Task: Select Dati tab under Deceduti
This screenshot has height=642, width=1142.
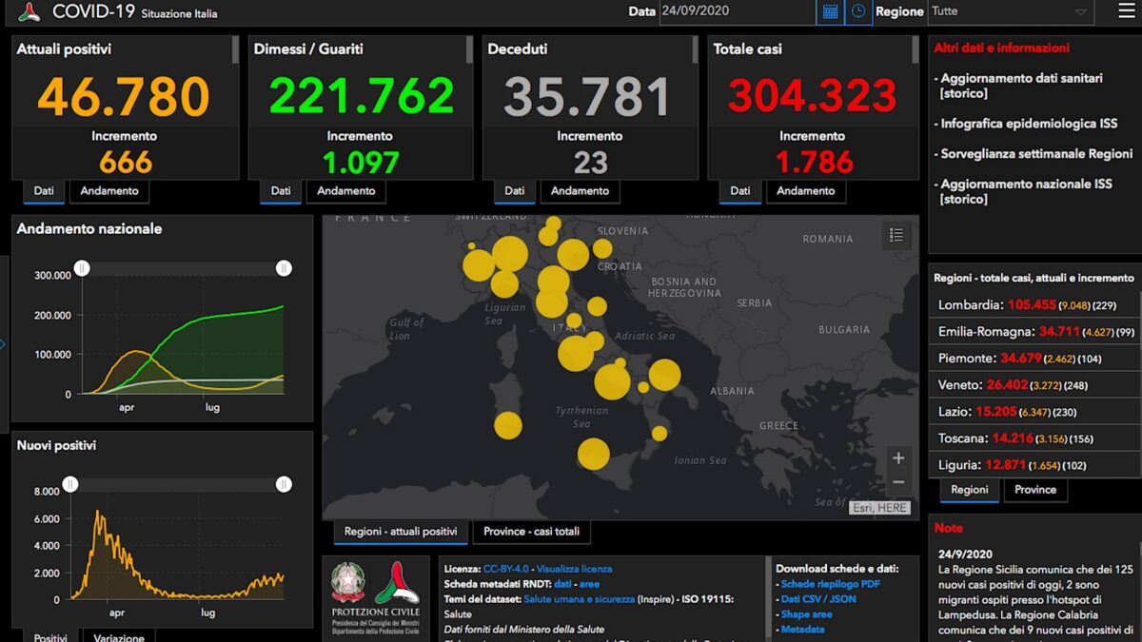Action: point(514,191)
